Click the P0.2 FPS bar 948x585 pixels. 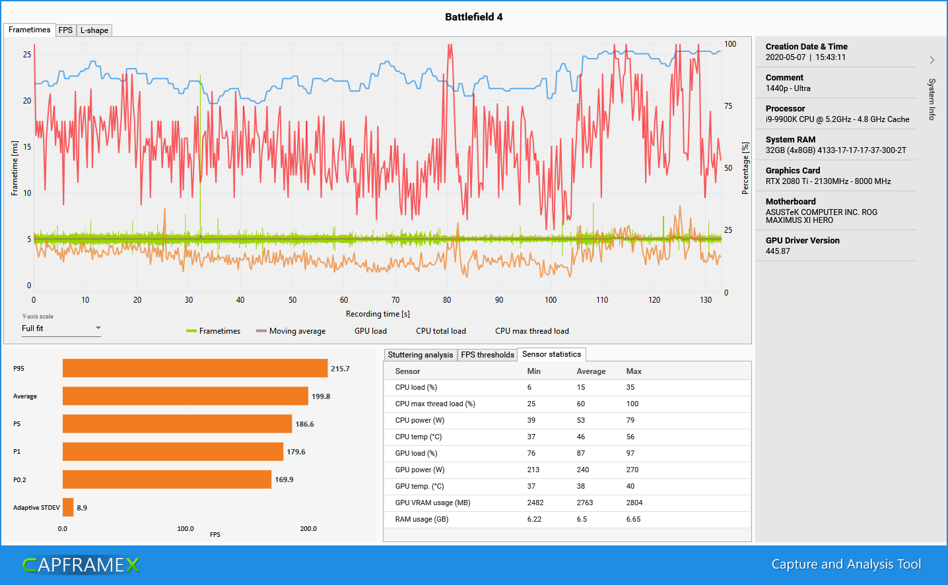pyautogui.click(x=167, y=479)
